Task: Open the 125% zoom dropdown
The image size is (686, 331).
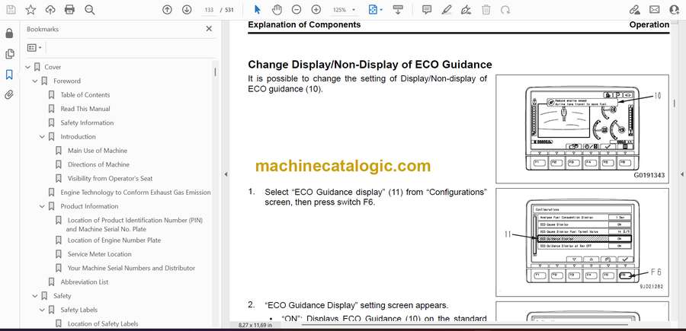Action: pyautogui.click(x=344, y=10)
